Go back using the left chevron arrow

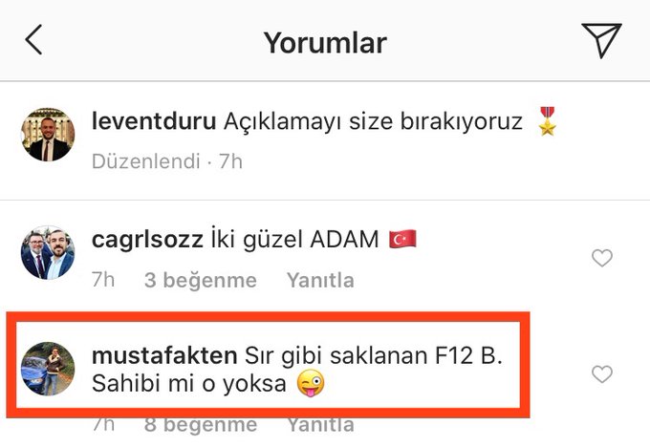click(x=33, y=40)
